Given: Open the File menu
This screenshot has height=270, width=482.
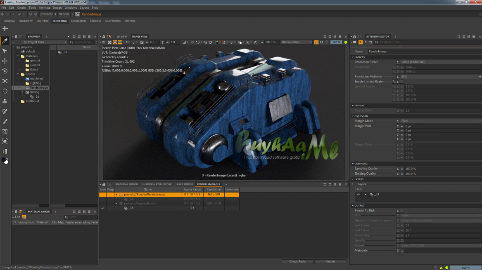Looking at the screenshot, I should [4, 8].
